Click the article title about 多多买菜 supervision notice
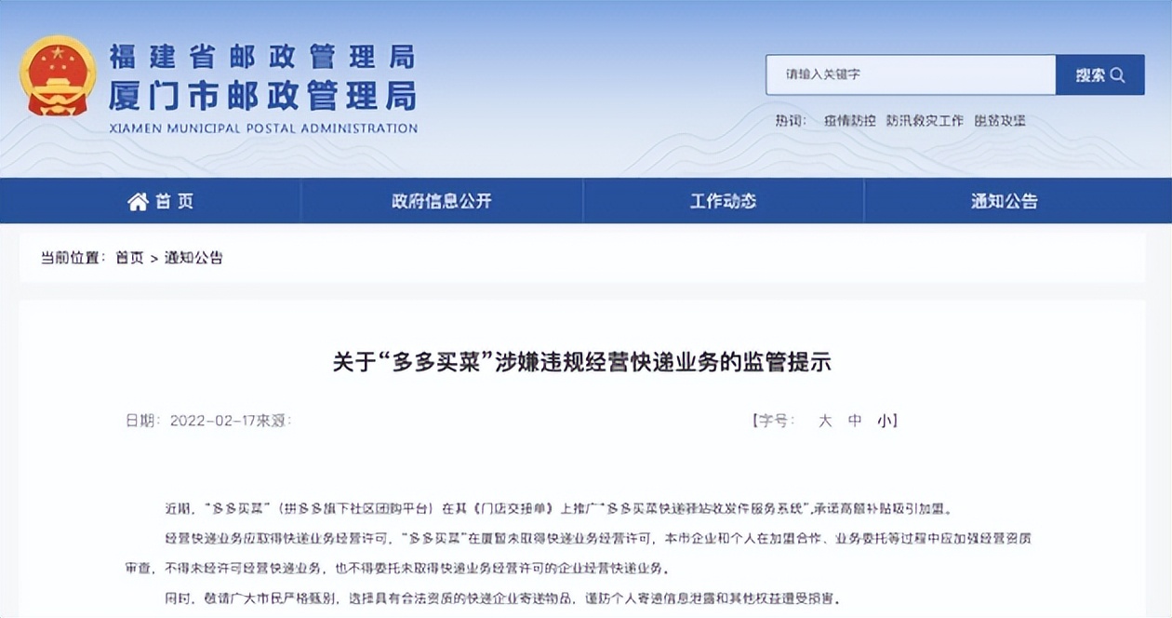Viewport: 1172px width, 618px height. tap(586, 363)
